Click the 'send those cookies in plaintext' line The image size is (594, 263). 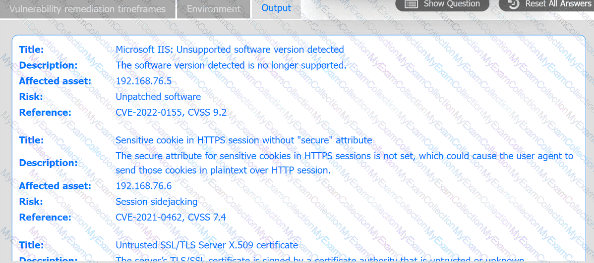coord(223,170)
